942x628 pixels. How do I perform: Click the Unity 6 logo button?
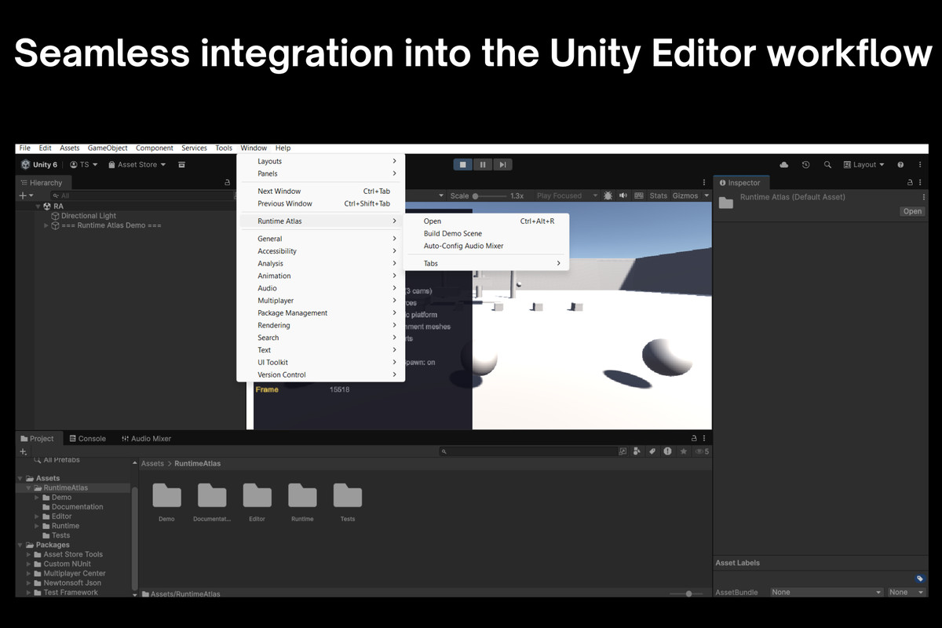click(x=39, y=165)
